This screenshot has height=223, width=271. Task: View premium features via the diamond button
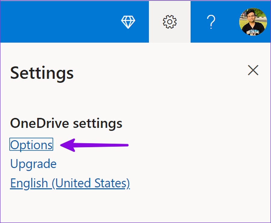(128, 22)
